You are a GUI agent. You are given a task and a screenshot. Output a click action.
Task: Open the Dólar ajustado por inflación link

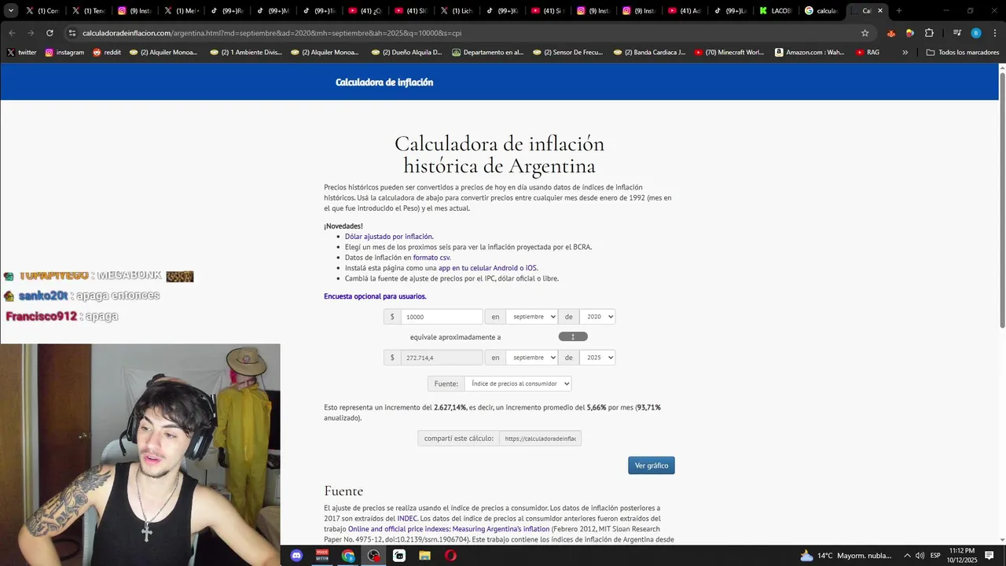(388, 237)
